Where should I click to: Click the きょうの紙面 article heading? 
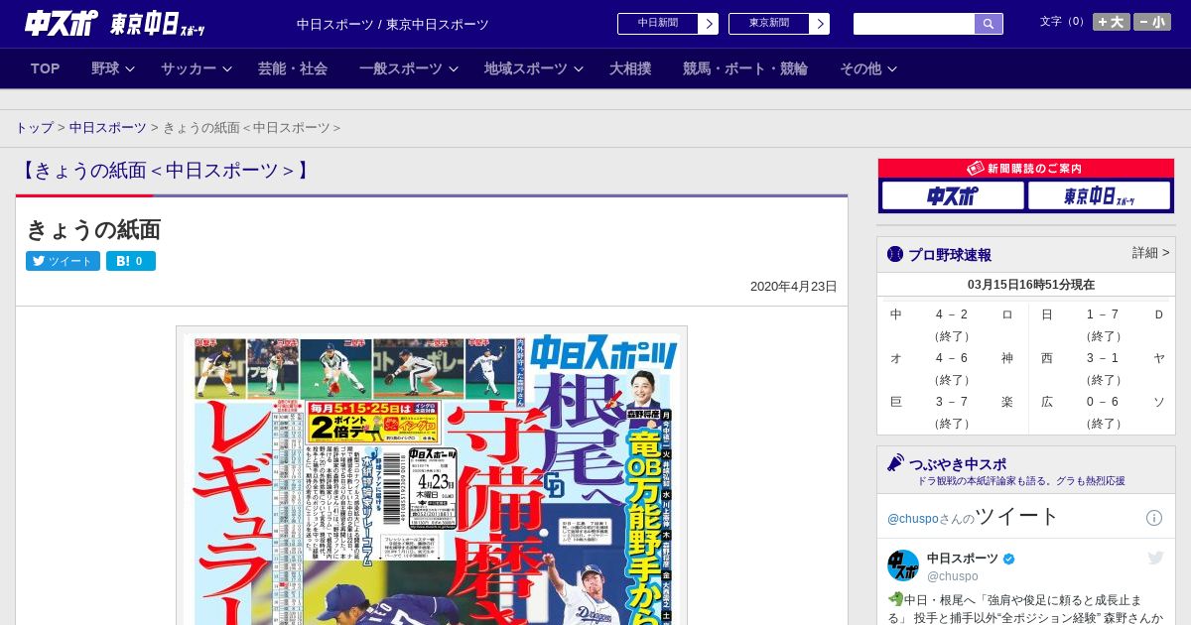point(93,230)
